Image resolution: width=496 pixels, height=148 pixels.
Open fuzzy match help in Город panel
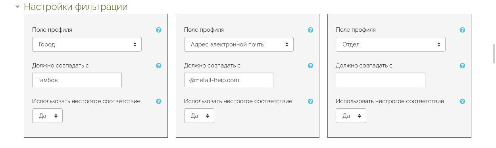(x=159, y=101)
